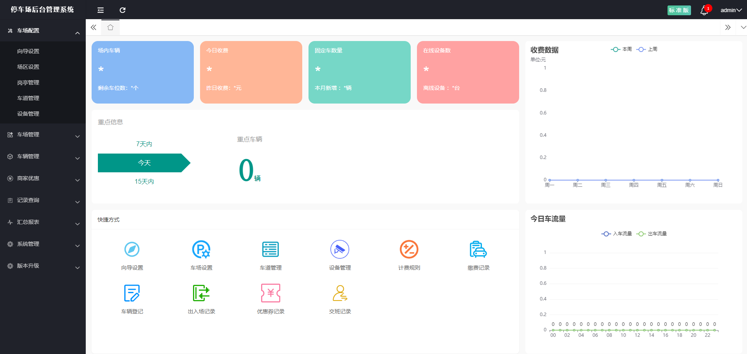Open the 计费规则 shortcut icon
Screen dimensions: 747x354
[x=409, y=249]
